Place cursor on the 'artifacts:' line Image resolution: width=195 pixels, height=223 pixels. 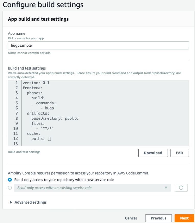tap(38, 113)
